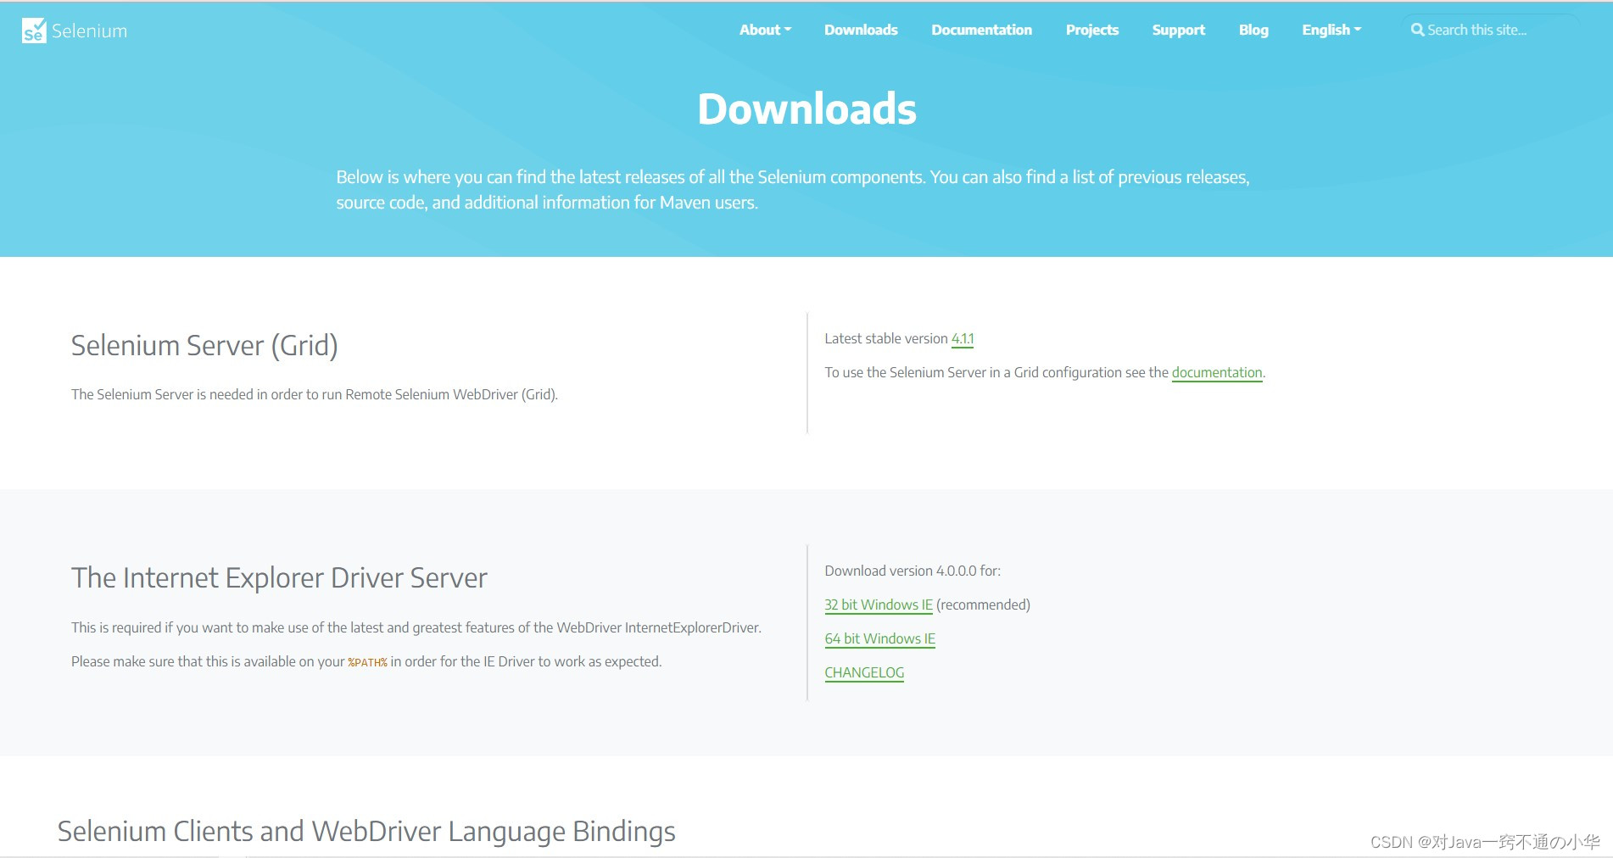
Task: Click the search magnifier icon
Action: tap(1417, 29)
